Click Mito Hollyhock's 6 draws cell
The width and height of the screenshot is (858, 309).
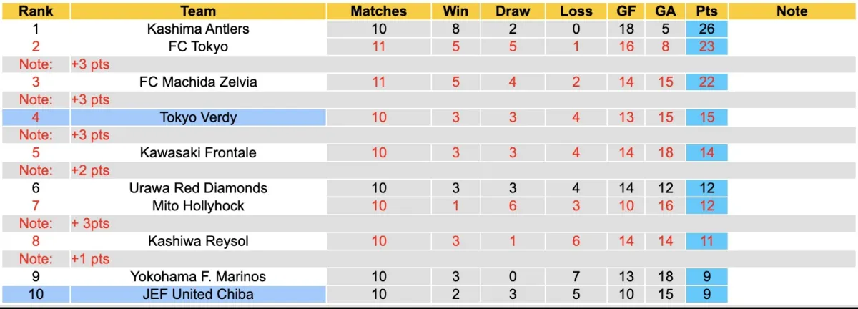coord(513,206)
